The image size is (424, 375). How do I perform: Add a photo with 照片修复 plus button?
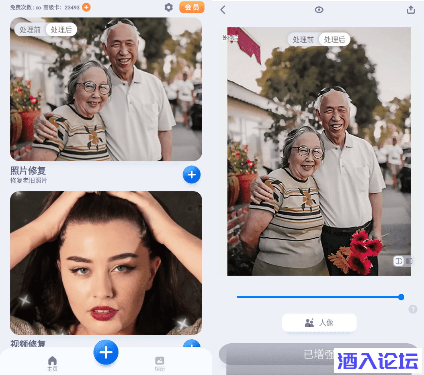tap(192, 175)
